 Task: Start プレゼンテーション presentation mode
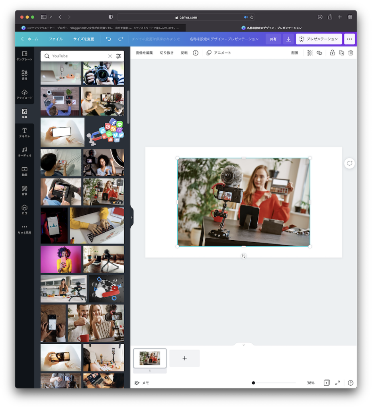319,39
